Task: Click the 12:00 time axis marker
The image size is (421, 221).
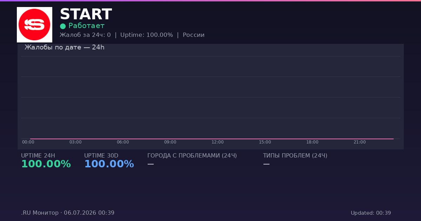Action: [218, 142]
